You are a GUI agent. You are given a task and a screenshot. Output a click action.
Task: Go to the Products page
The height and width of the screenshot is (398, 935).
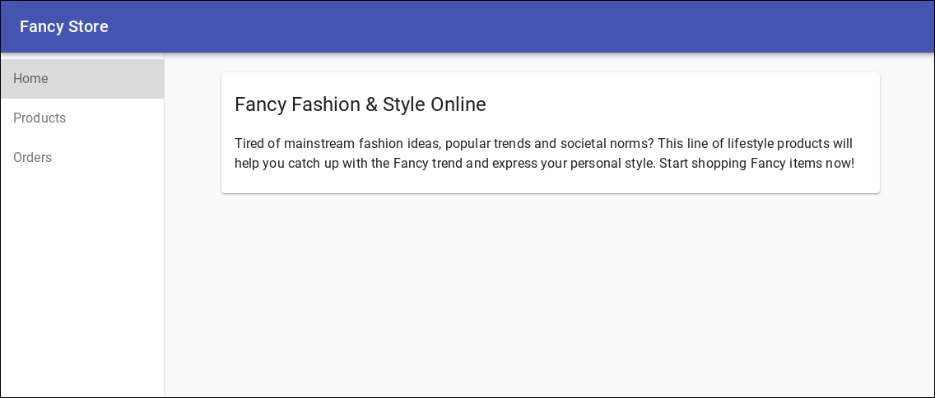click(x=40, y=118)
